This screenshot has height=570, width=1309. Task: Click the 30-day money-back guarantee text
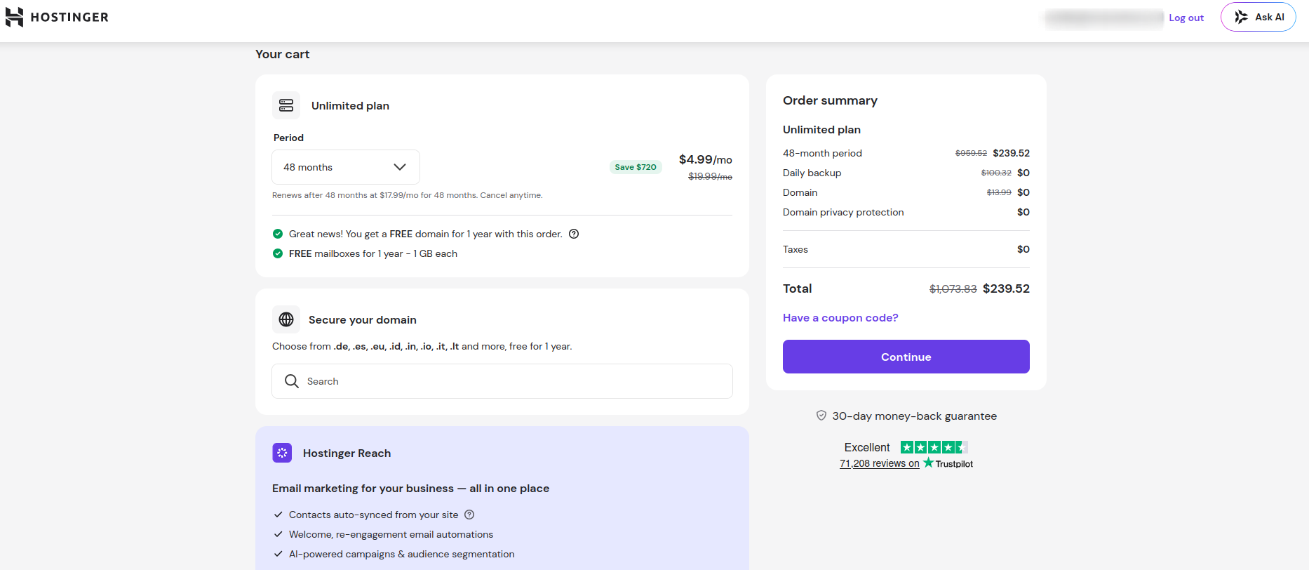tap(915, 416)
